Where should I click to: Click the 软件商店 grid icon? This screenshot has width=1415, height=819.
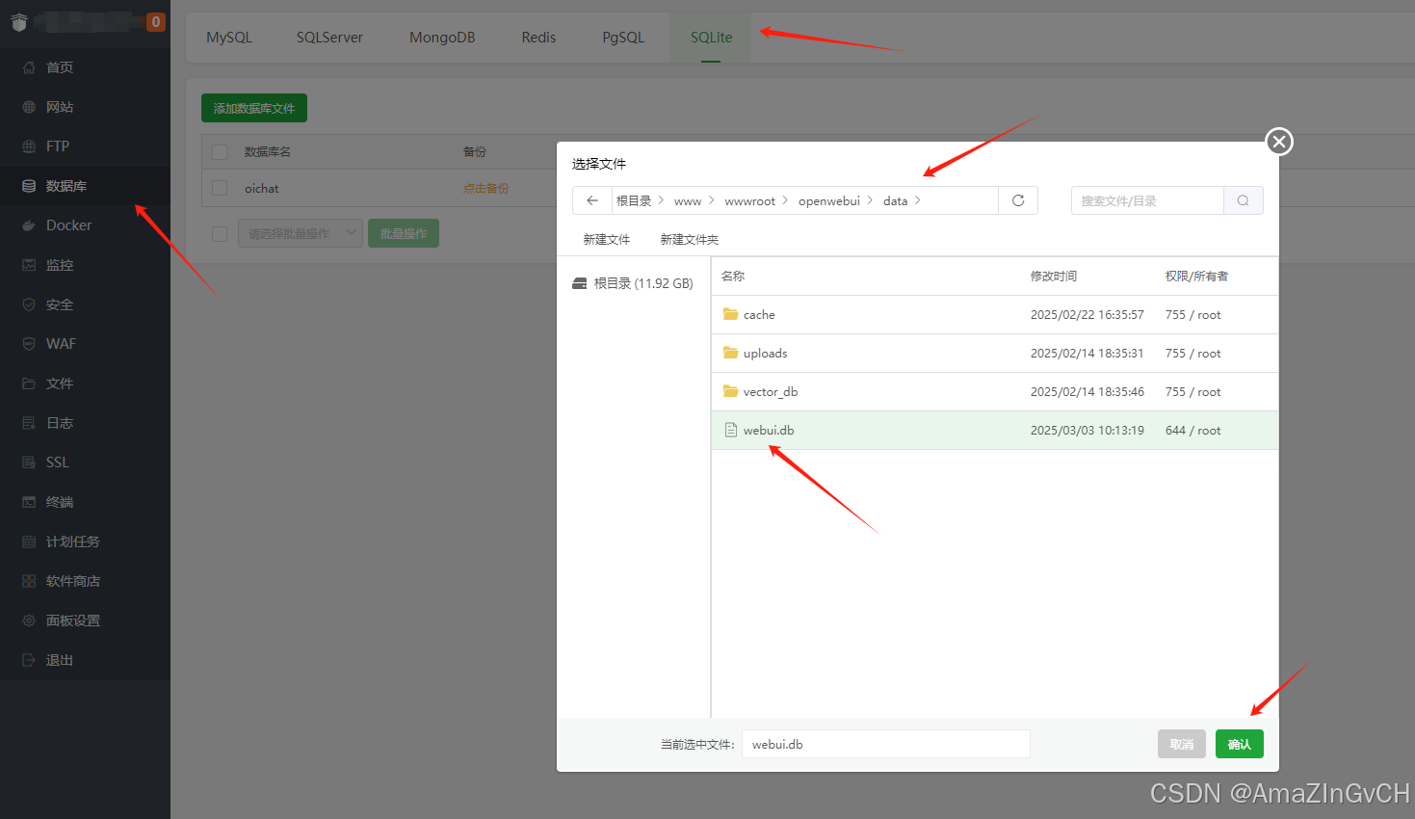29,581
